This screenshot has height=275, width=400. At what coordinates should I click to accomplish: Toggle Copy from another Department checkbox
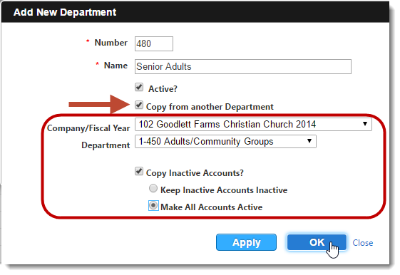139,105
